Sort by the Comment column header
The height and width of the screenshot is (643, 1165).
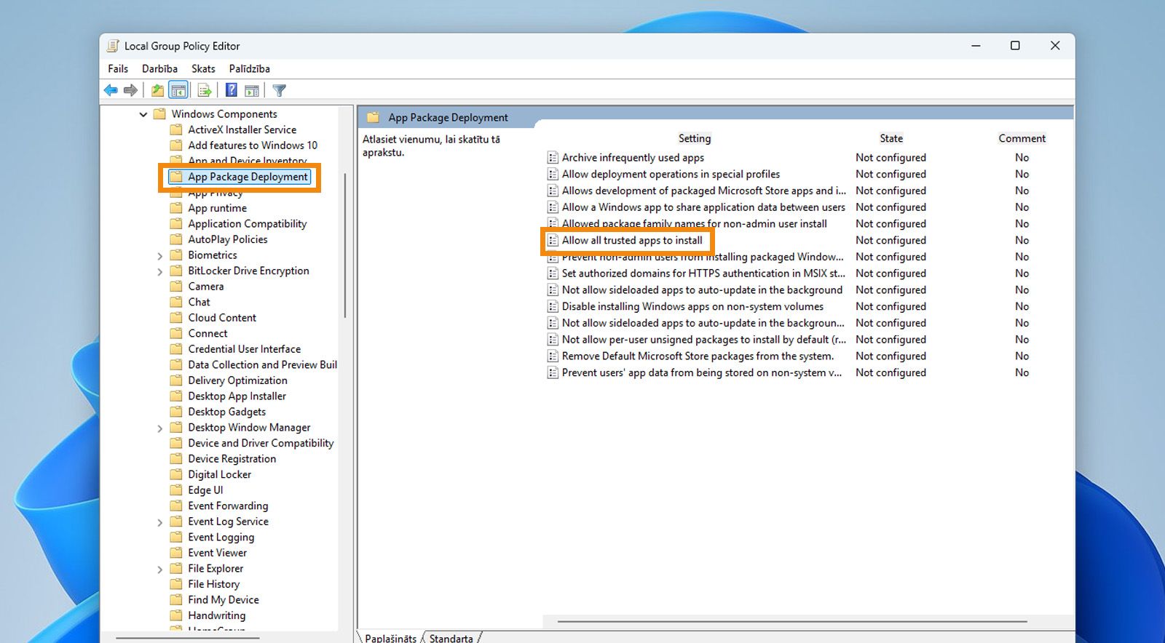tap(1022, 138)
